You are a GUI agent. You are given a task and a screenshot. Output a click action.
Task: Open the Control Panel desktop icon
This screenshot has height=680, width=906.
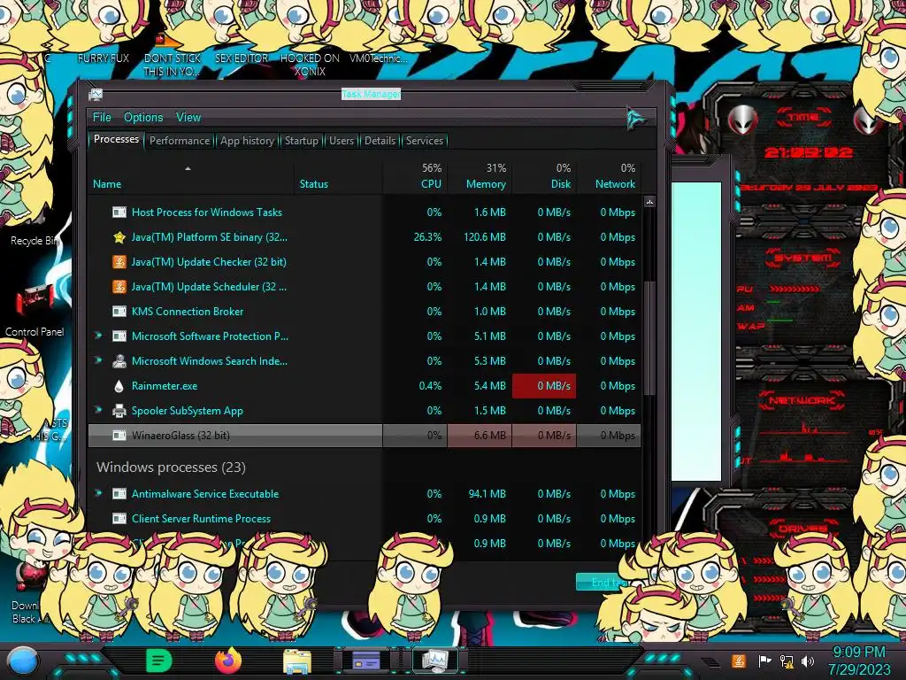(35, 311)
